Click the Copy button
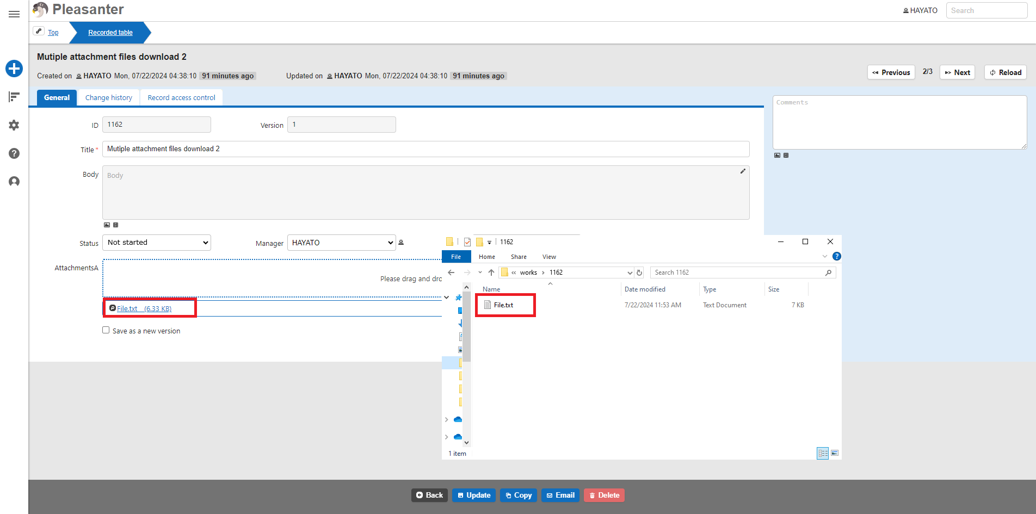Screen dimensions: 1036x514 tap(519, 495)
